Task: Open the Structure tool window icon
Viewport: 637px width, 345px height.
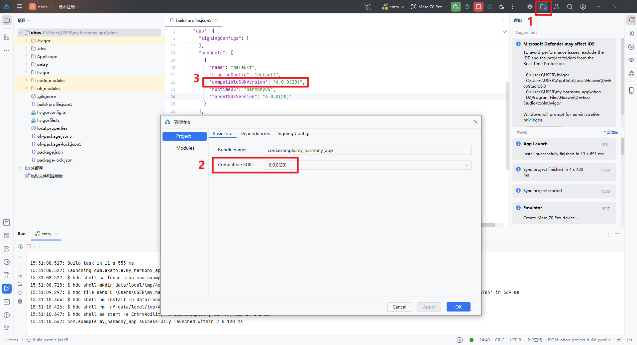Action: [7, 37]
